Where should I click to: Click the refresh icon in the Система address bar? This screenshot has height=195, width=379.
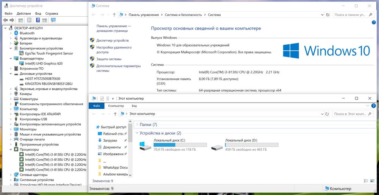327,15
